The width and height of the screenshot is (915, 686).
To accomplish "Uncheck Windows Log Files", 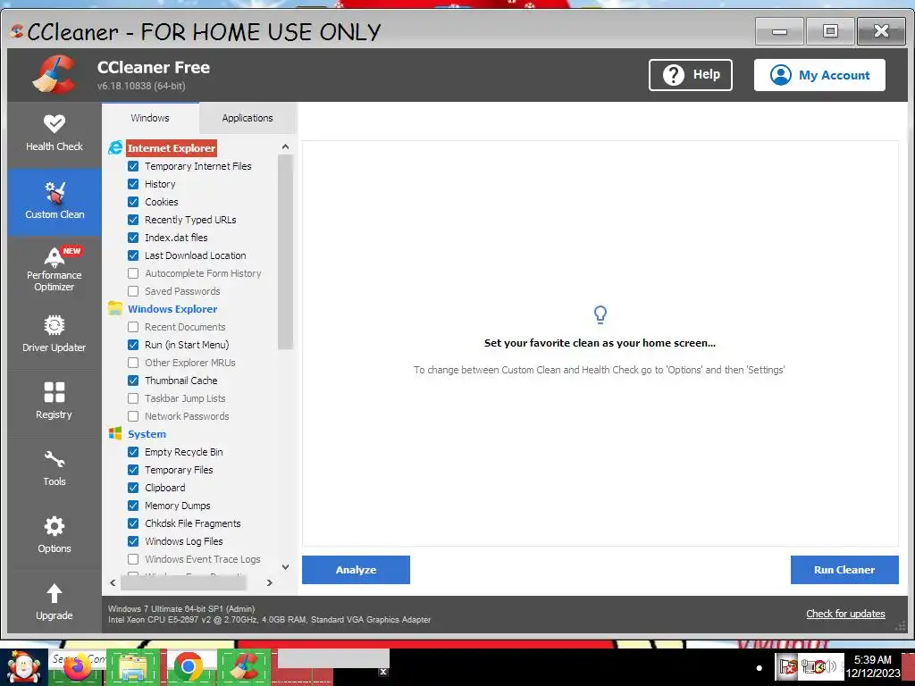I will (133, 541).
